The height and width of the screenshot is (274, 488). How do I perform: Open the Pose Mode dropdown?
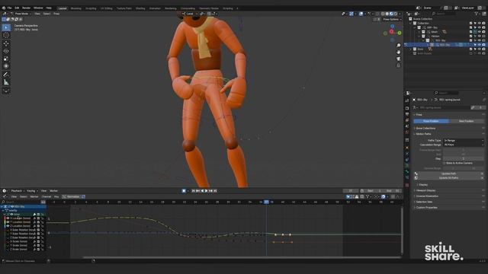point(21,14)
